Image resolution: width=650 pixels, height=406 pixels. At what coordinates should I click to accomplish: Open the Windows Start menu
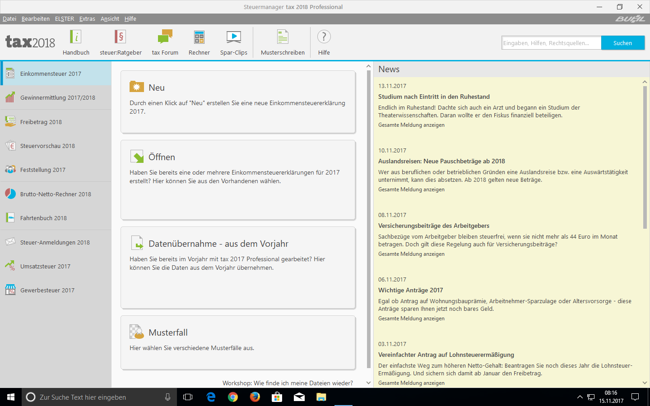point(11,397)
